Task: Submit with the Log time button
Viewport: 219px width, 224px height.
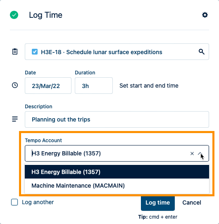Action: point(158,203)
